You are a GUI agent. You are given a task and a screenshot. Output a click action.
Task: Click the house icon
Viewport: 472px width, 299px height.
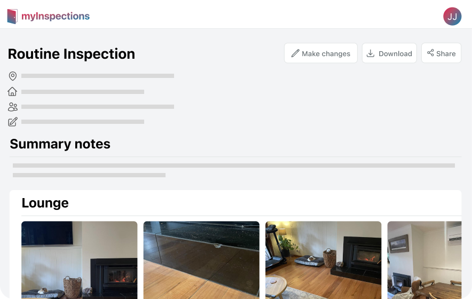tap(12, 91)
